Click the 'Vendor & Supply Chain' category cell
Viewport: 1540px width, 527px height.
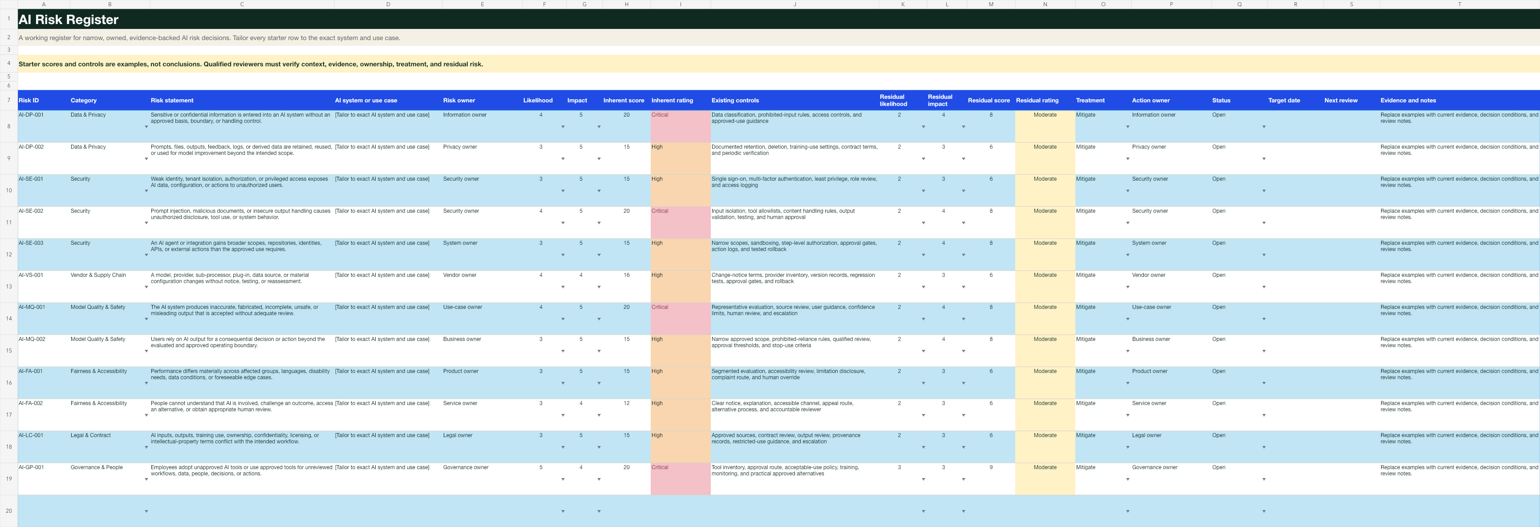[x=109, y=287]
